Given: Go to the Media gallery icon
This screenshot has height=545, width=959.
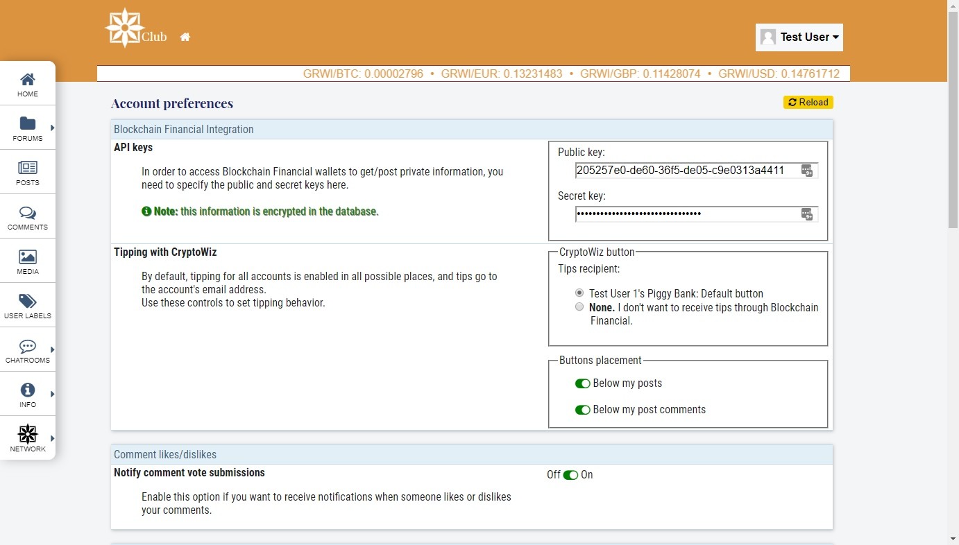Looking at the screenshot, I should pos(28,261).
